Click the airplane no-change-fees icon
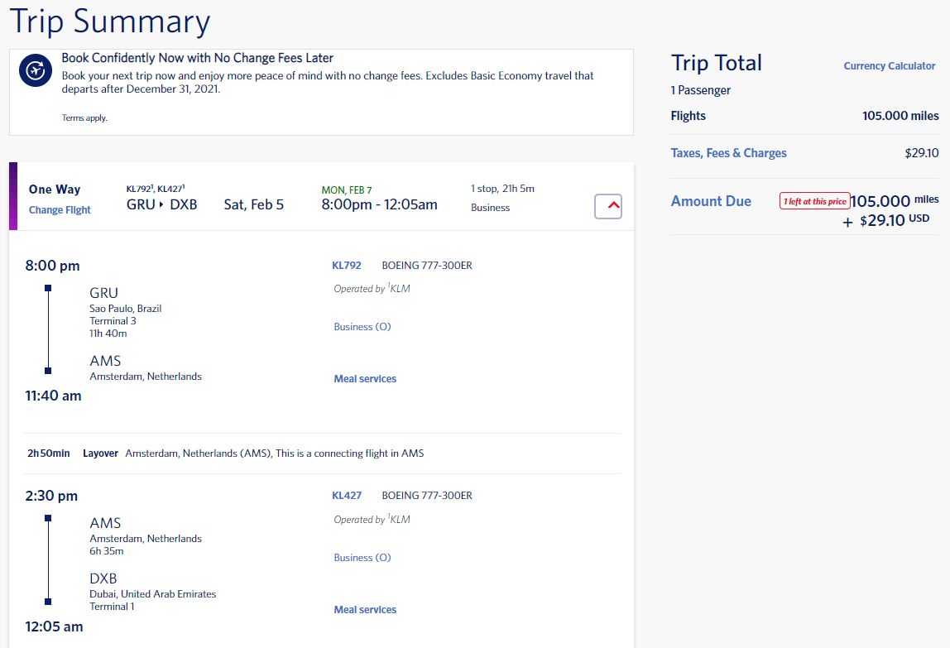Viewport: 950px width, 648px height. [35, 70]
